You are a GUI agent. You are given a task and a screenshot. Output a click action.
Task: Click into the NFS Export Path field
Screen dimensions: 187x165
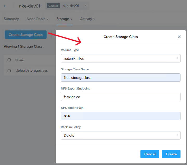point(120,116)
